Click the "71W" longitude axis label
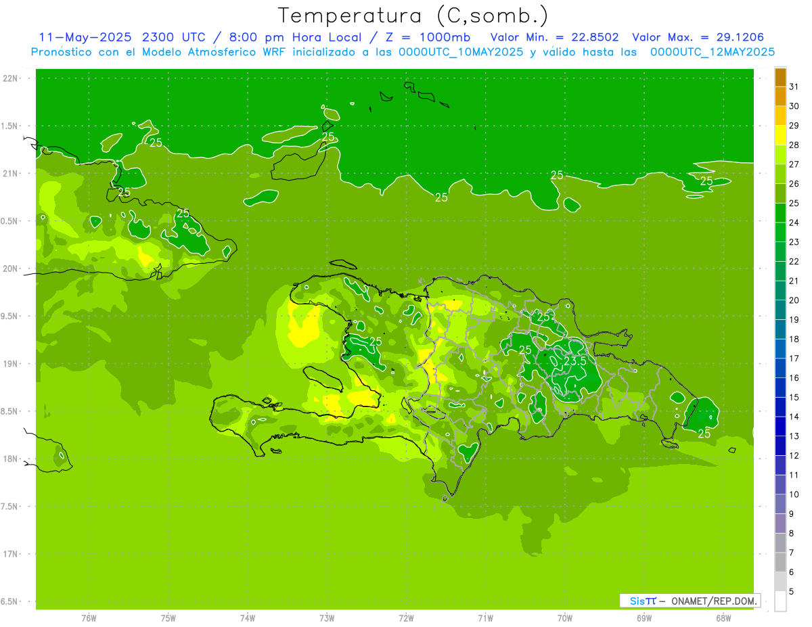The image size is (812, 627). [485, 618]
